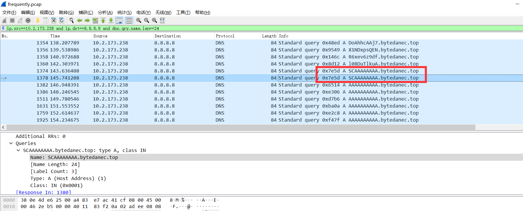Select packet 1386 query 0xe306
Image resolution: width=523 pixels, height=211 pixels.
[x=261, y=92]
